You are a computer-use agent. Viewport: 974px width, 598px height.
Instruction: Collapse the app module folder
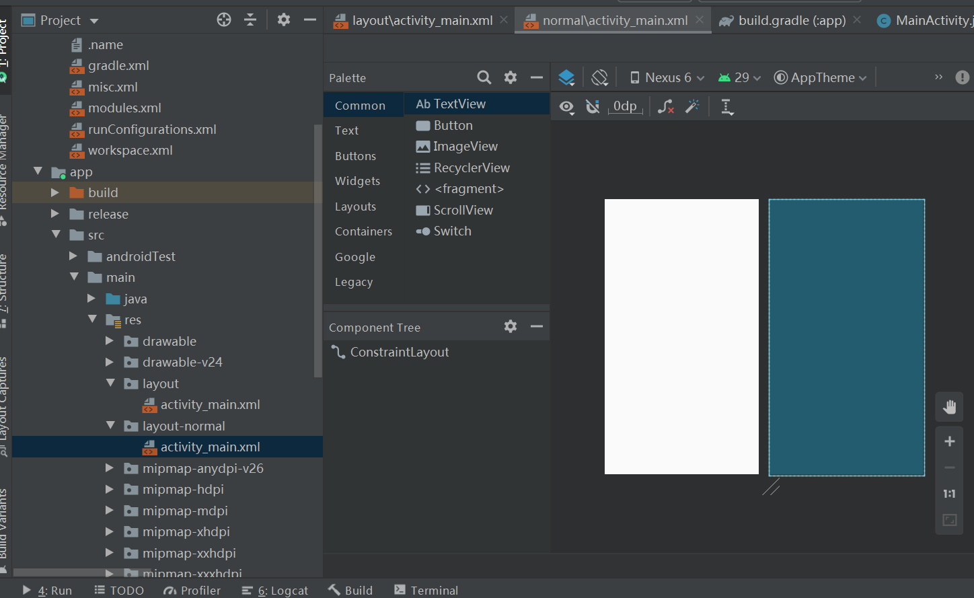38,172
